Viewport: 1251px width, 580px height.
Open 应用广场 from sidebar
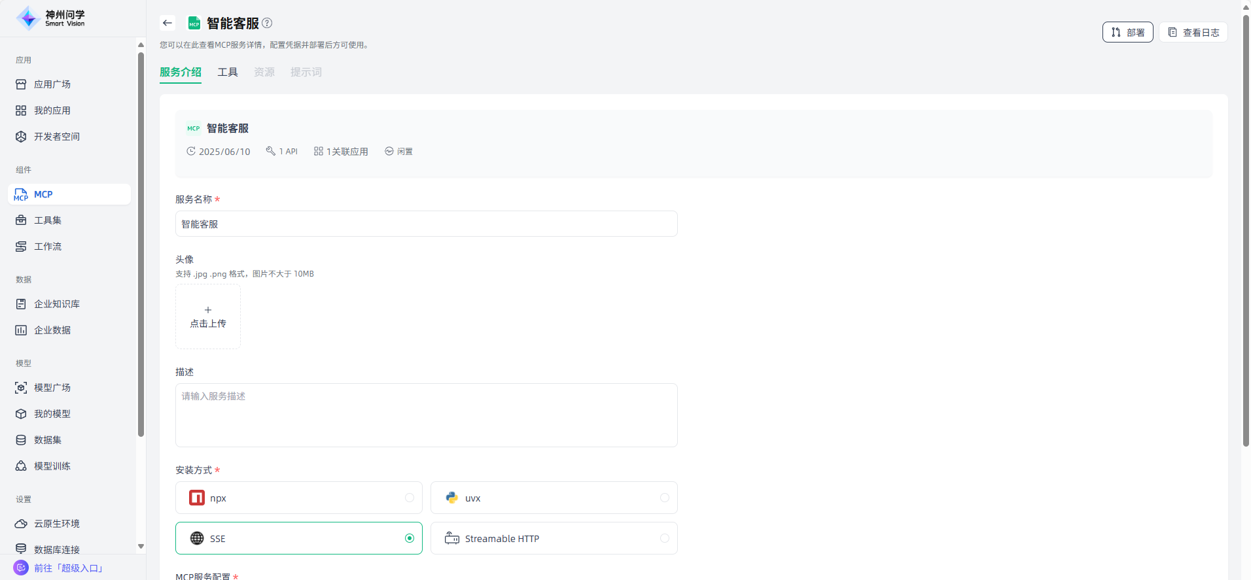point(52,84)
